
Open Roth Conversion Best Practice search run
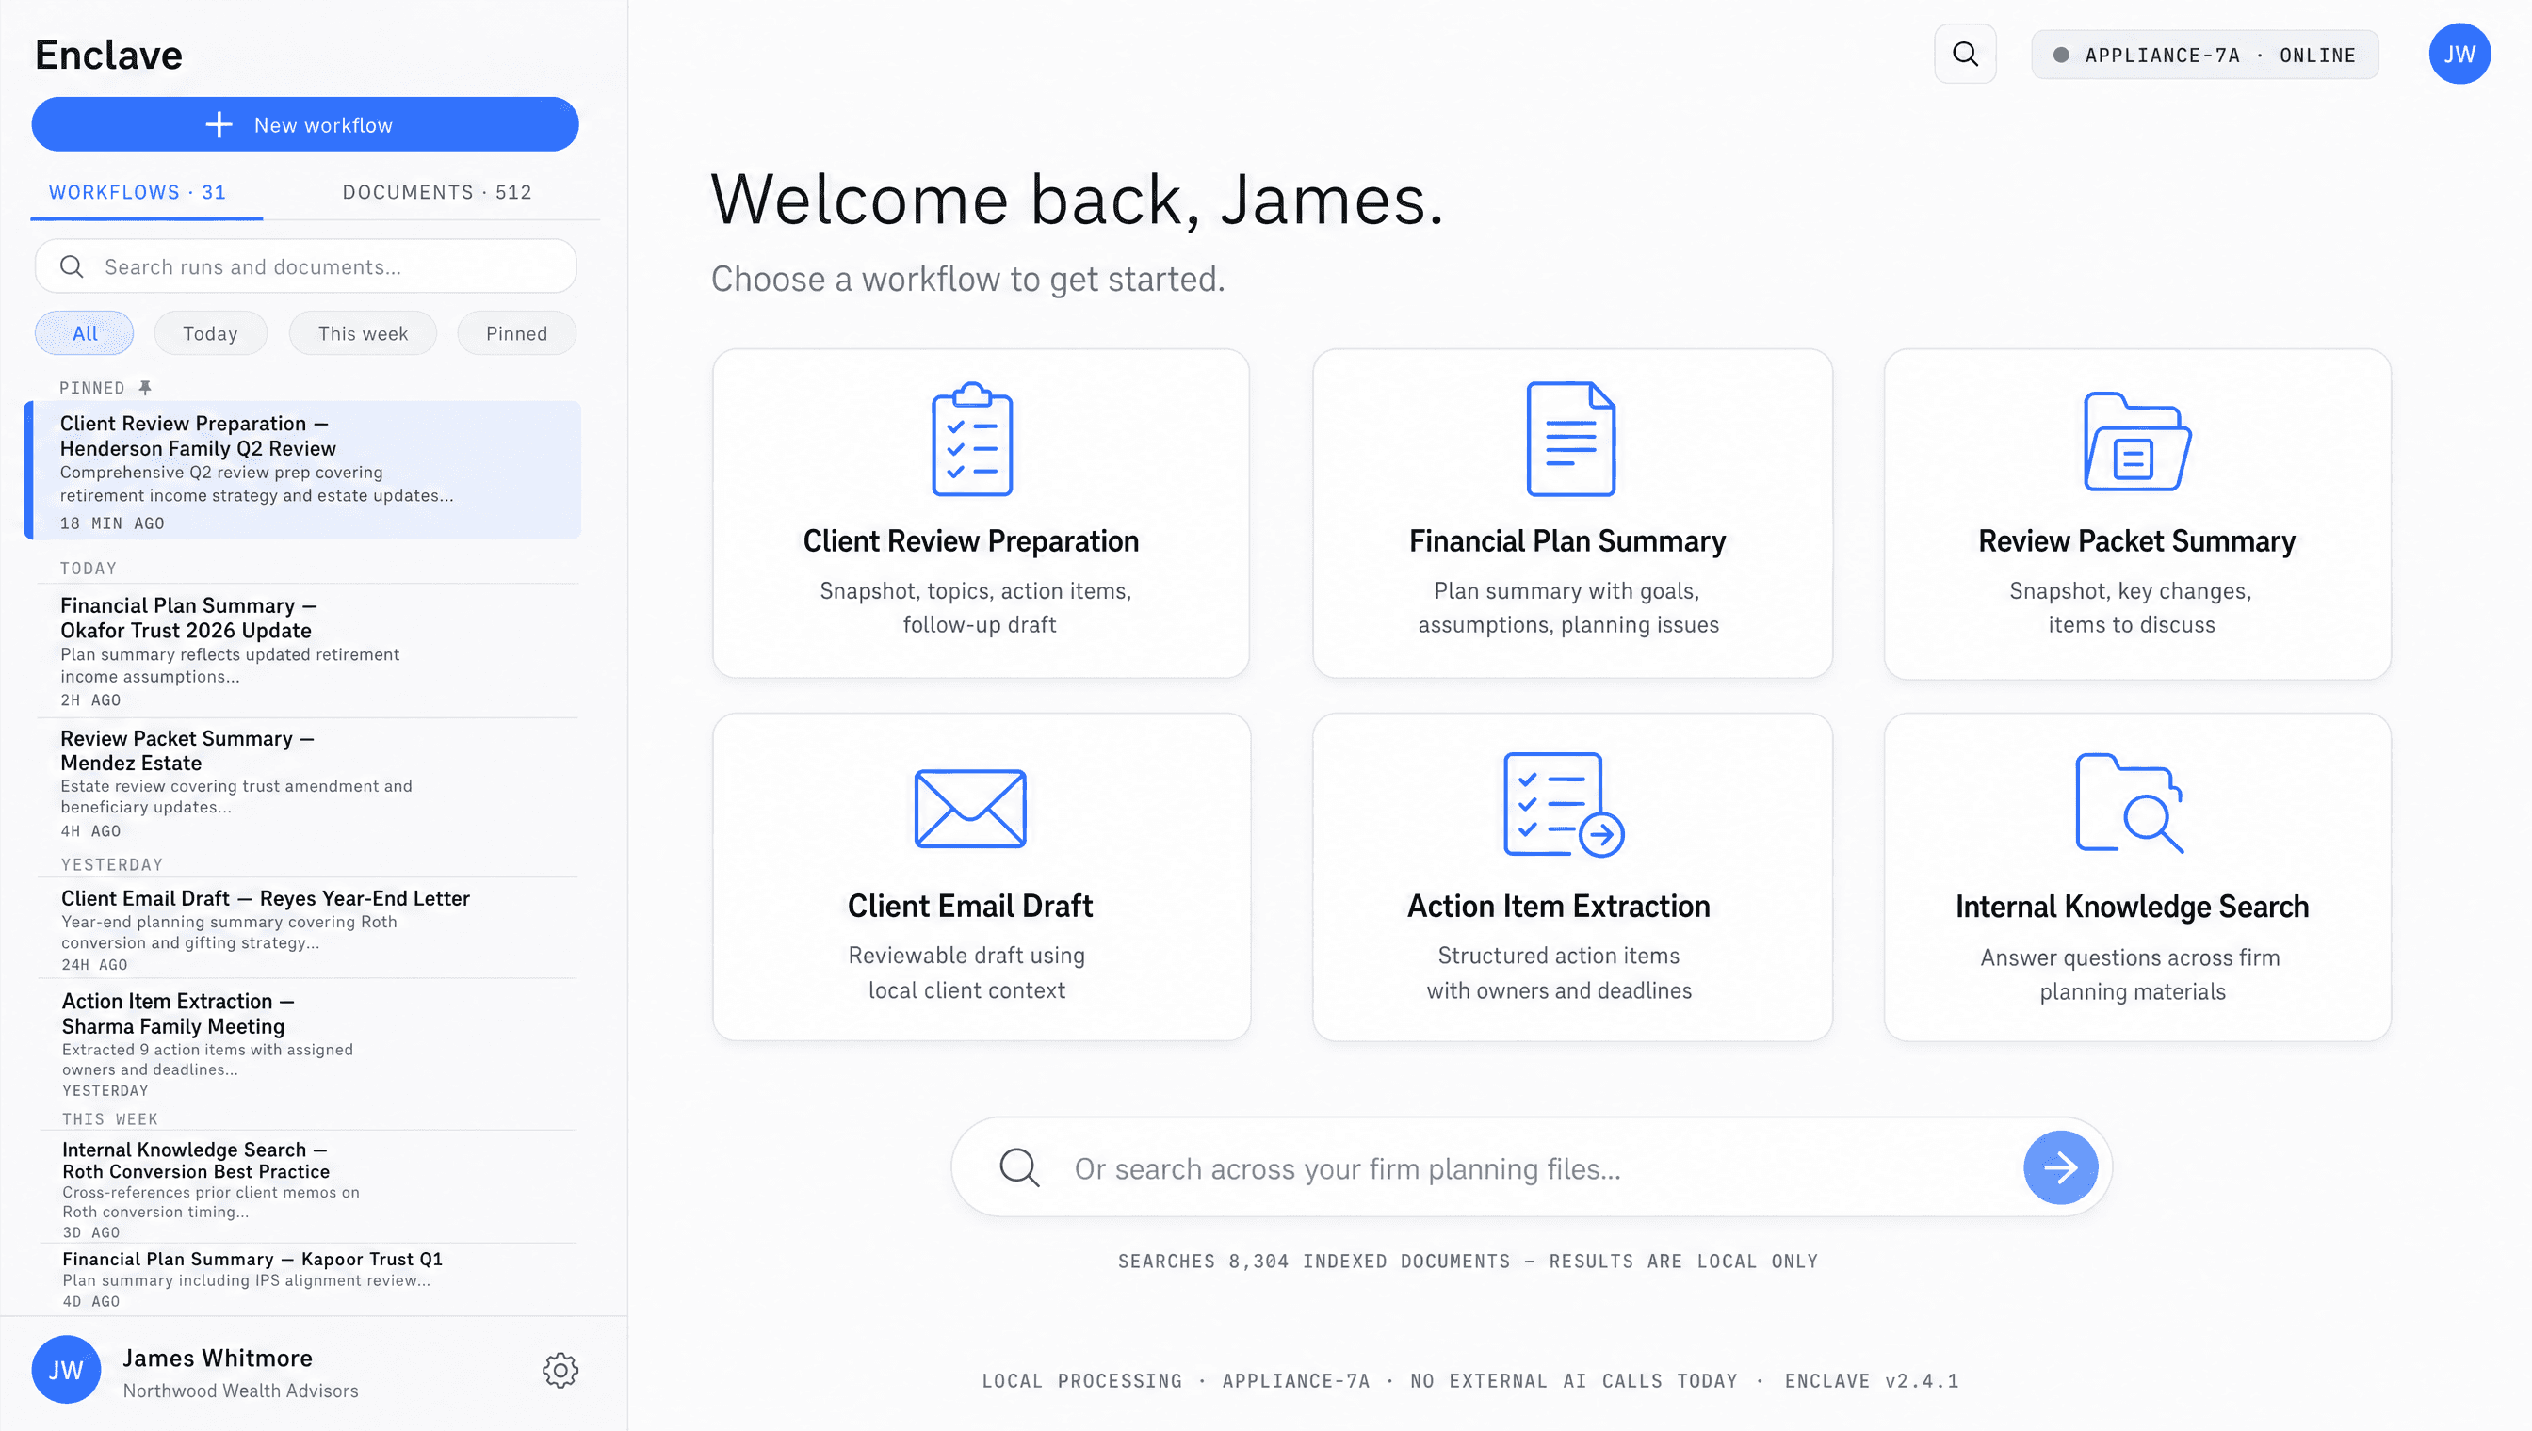click(x=307, y=1187)
